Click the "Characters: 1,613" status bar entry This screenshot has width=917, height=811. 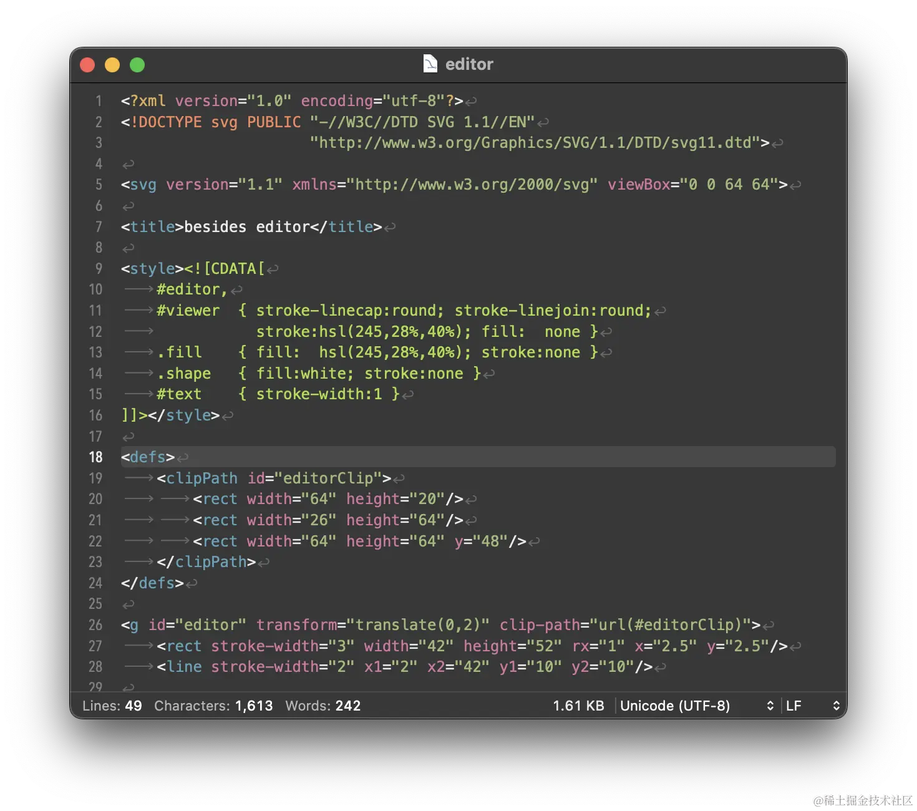213,706
